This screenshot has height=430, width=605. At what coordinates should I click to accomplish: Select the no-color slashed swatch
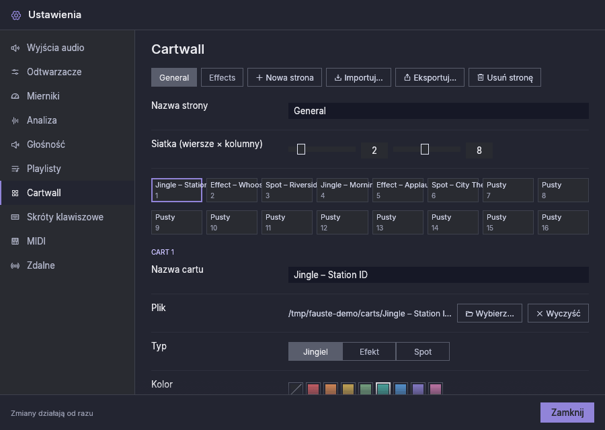pos(296,389)
